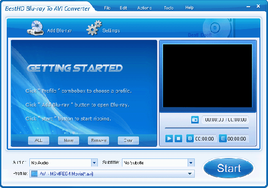Expand the Subtitle dropdown arrow
The height and width of the screenshot is (188, 268).
[191, 162]
